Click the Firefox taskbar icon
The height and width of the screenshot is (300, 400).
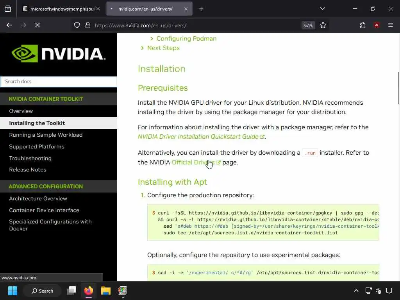89,291
